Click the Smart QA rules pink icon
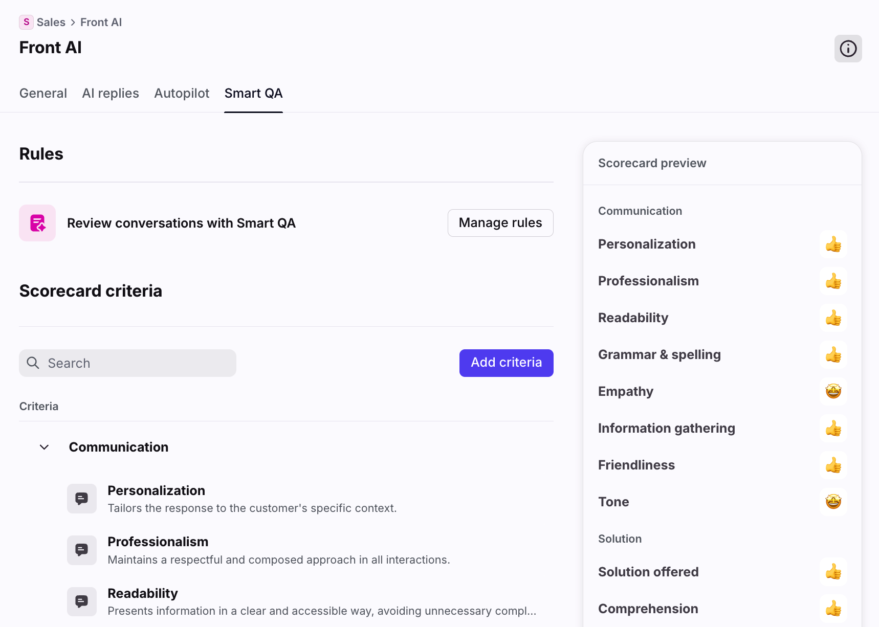Screen dimensions: 879x627 pos(37,223)
